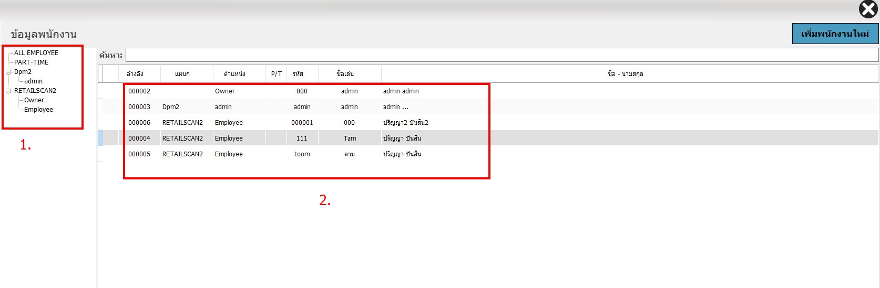Viewport: 880px width, 288px height.
Task: Select admin under Dpm2 in tree
Action: pyautogui.click(x=33, y=81)
